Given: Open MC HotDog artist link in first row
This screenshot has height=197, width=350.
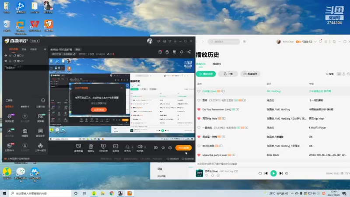Looking at the screenshot, I should click(x=273, y=91).
